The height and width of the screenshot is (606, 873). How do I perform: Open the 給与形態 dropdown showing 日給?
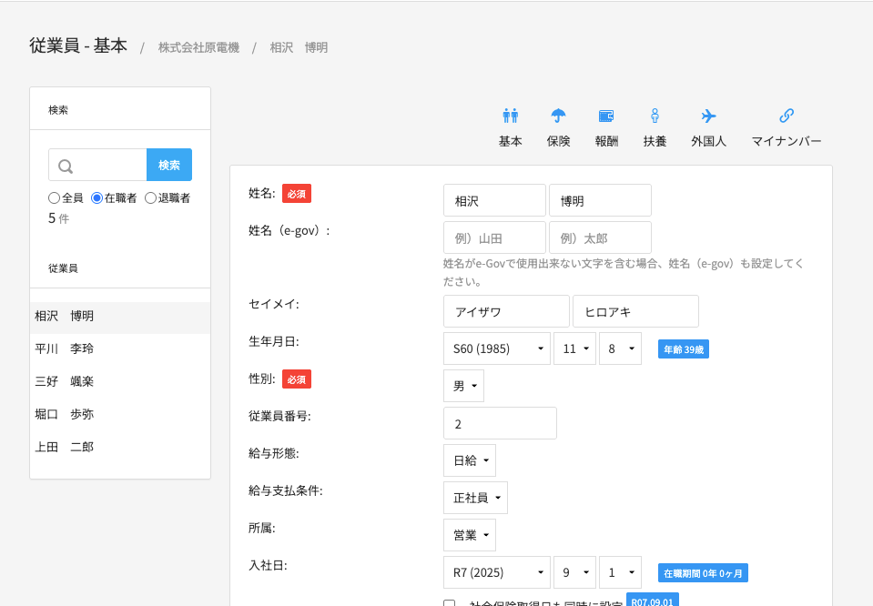[470, 460]
